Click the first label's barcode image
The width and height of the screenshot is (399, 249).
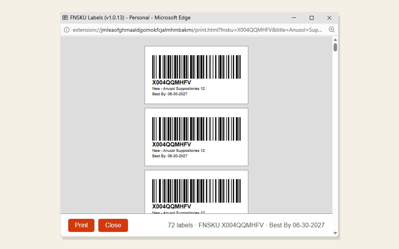point(196,67)
